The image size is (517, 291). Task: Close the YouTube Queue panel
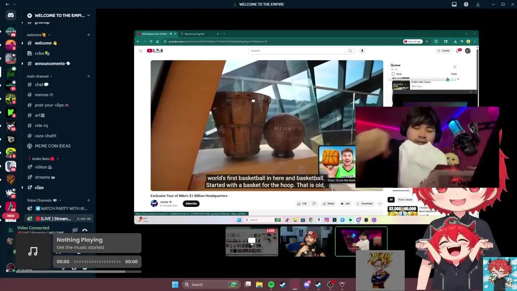[x=455, y=67]
